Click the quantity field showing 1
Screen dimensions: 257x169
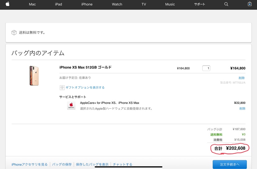pos(206,68)
